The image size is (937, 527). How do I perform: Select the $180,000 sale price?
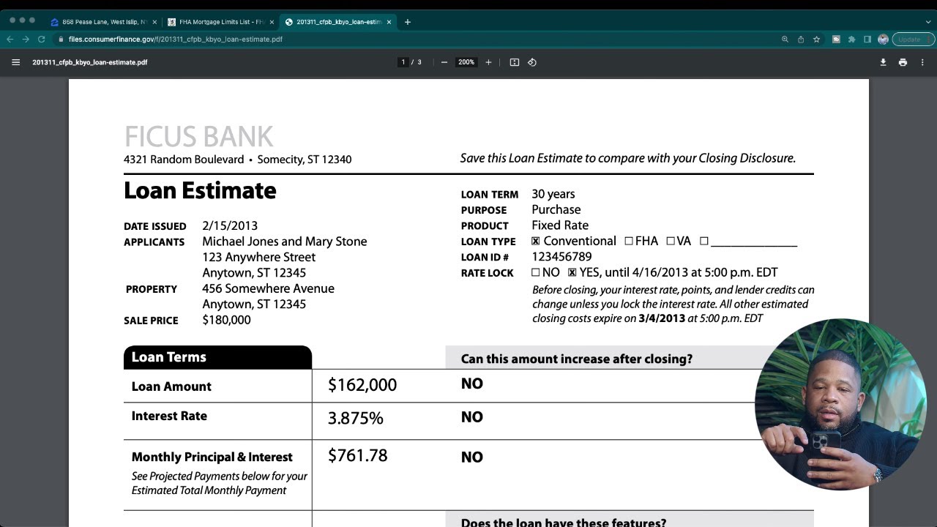coord(226,320)
